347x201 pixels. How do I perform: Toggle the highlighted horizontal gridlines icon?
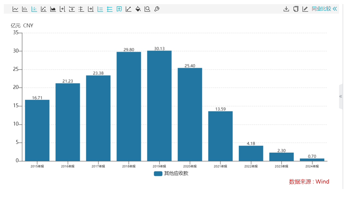(x=110, y=9)
